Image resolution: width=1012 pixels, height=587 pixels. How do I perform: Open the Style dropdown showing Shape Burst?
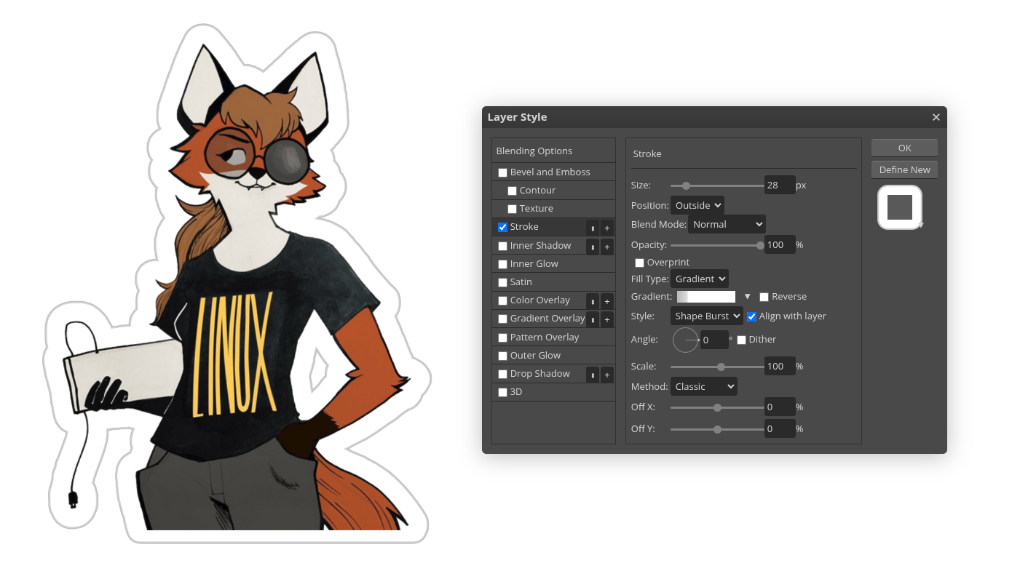pyautogui.click(x=705, y=316)
